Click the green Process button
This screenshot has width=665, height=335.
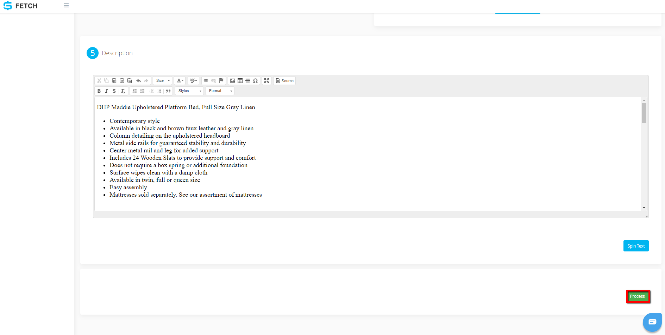[638, 296]
